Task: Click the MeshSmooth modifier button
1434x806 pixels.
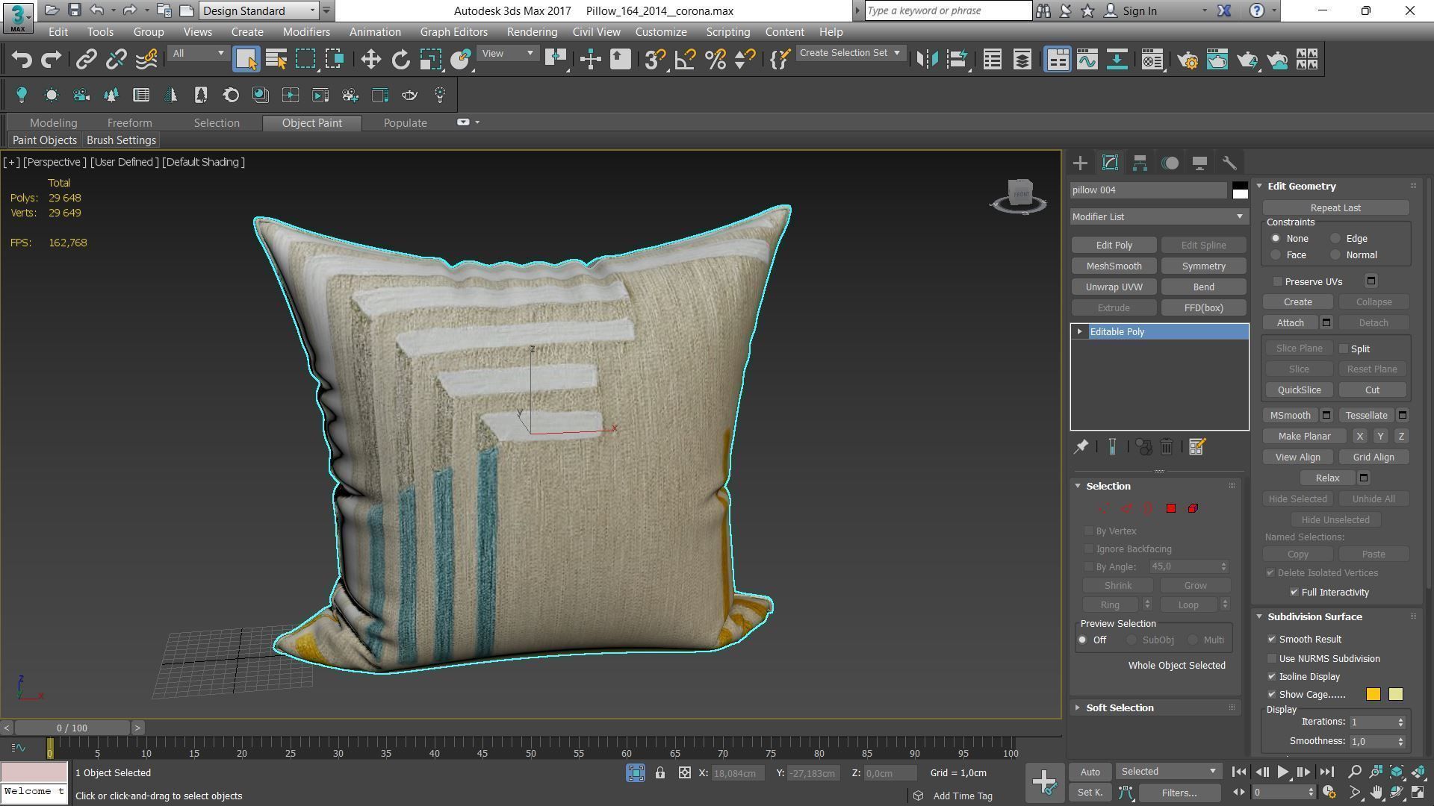Action: pos(1114,266)
